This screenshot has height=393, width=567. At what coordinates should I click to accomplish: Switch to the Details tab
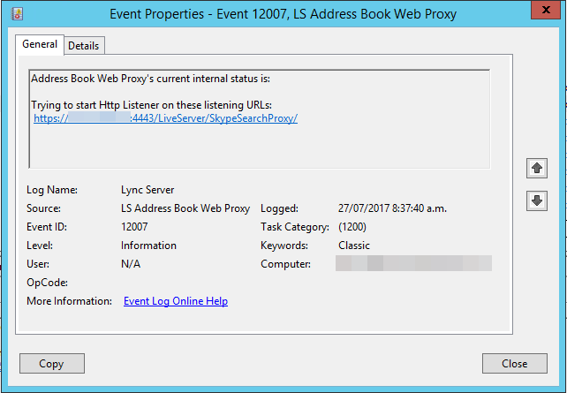tap(84, 45)
